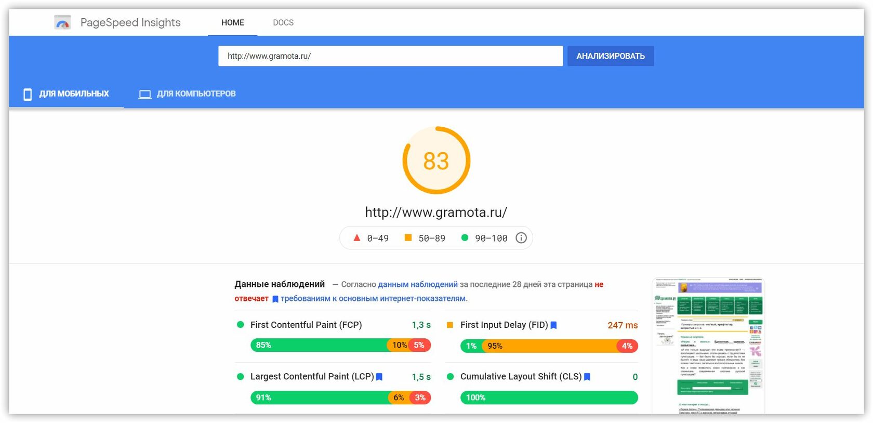
Task: Click the score 83 gauge circle
Action: [437, 161]
